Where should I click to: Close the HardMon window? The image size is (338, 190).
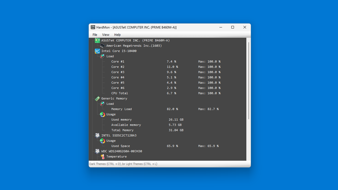(x=245, y=27)
